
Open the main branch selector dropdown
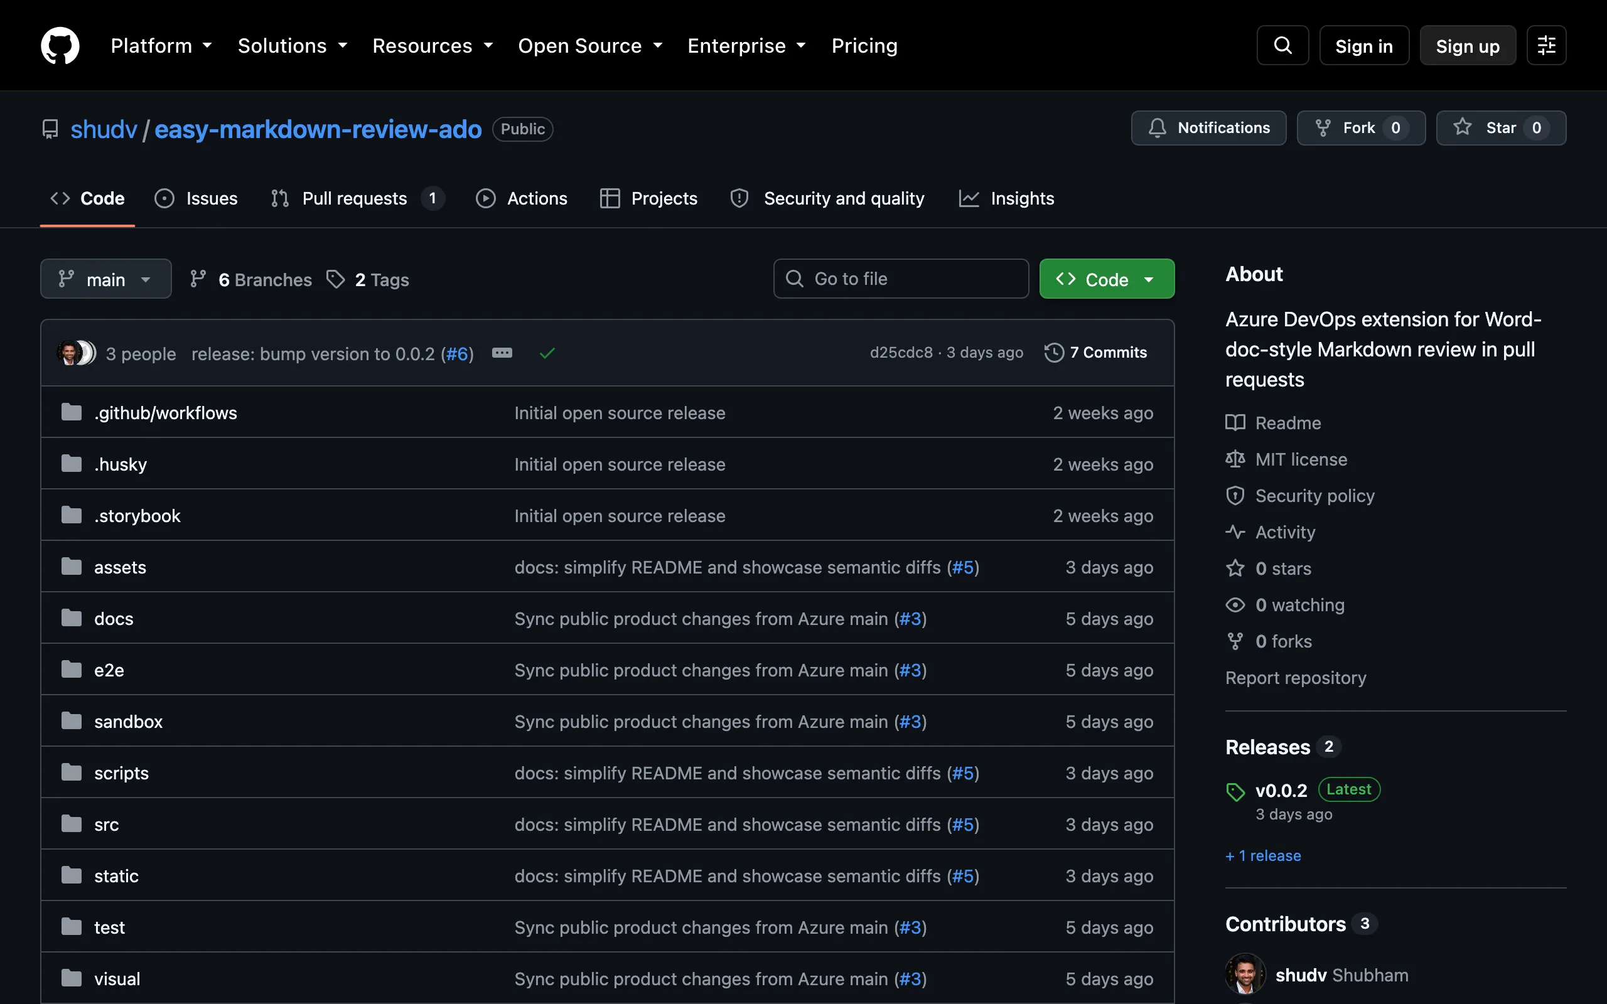pos(106,279)
